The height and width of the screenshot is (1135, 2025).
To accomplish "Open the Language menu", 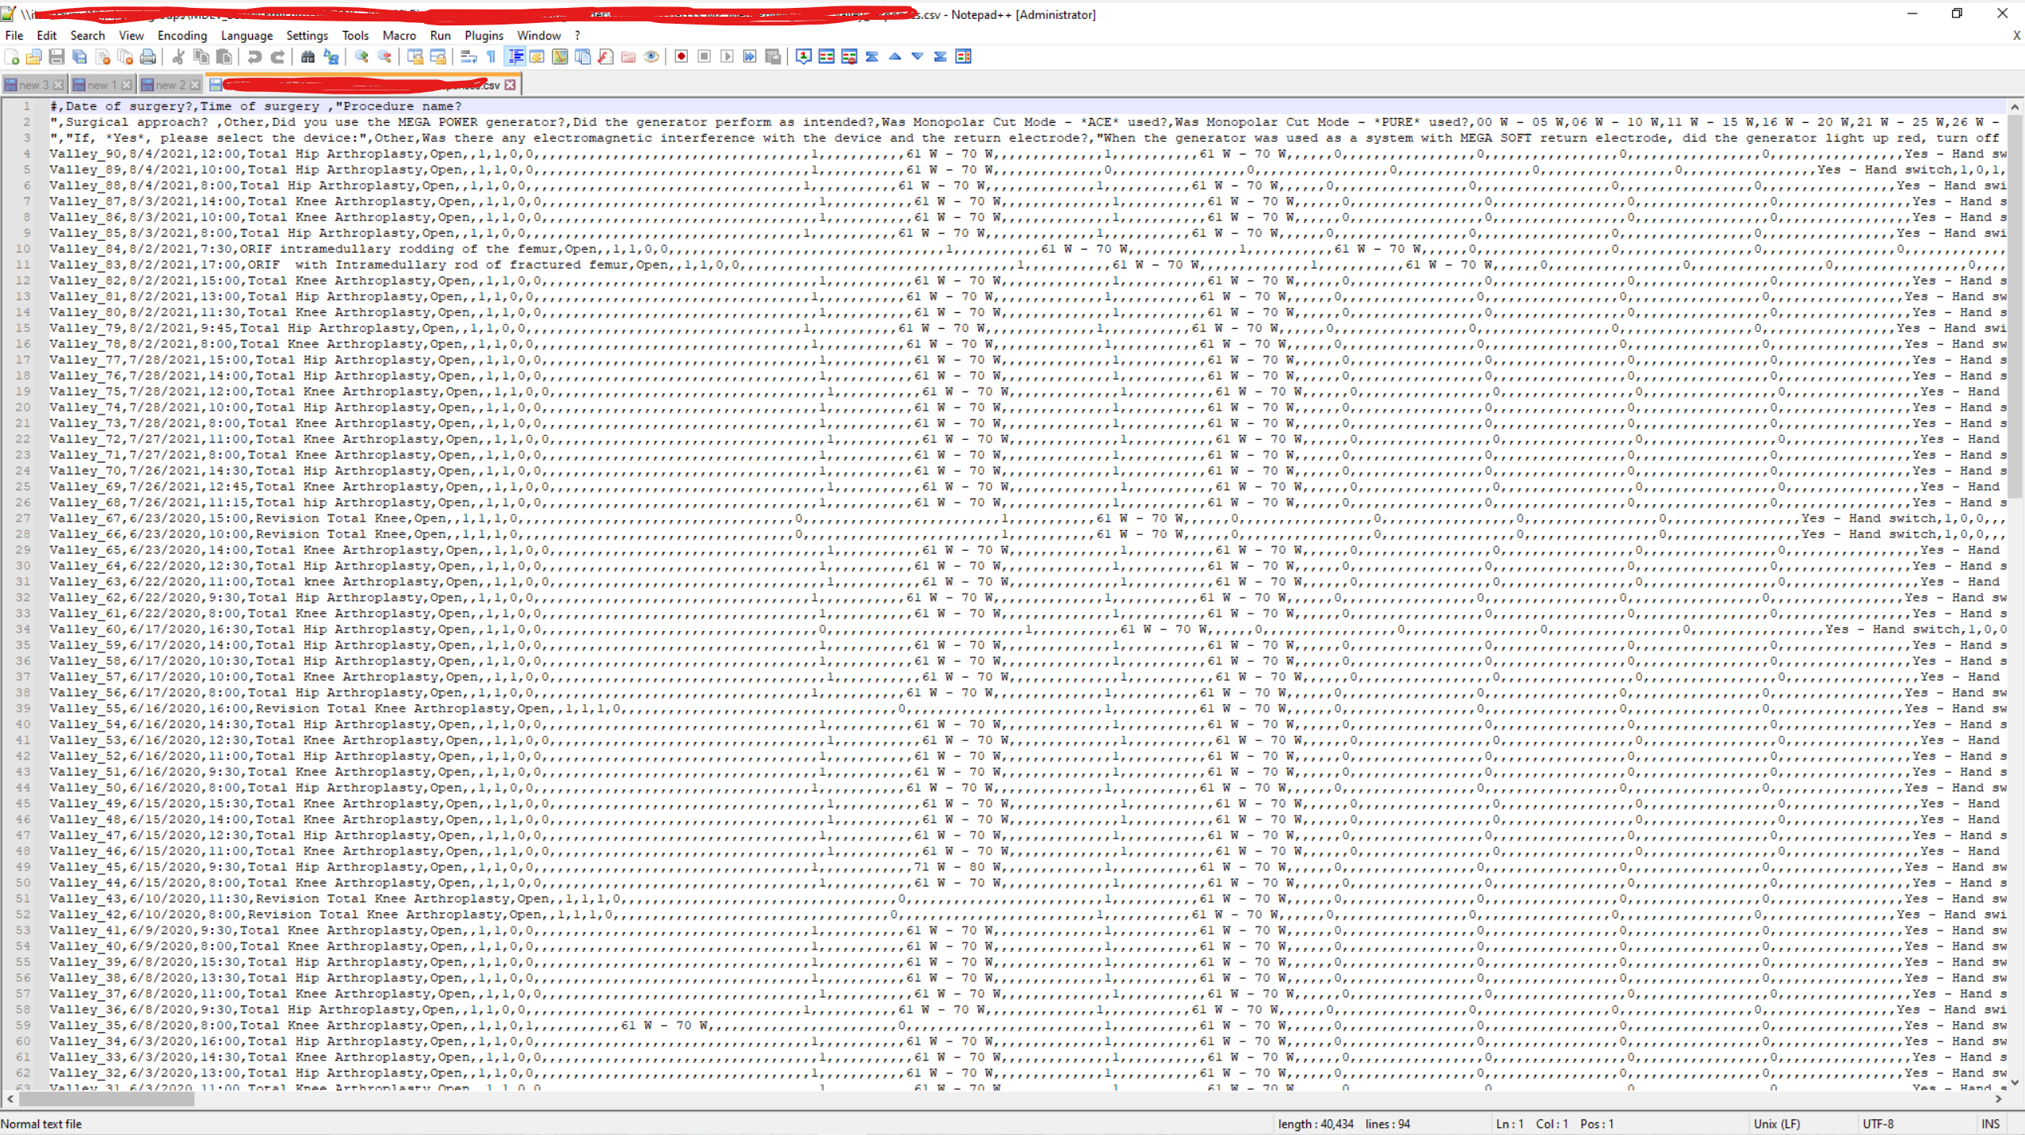I will 246,36.
